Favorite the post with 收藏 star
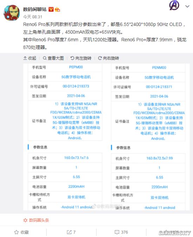This screenshot has height=237, width=193. [x=21, y=232]
